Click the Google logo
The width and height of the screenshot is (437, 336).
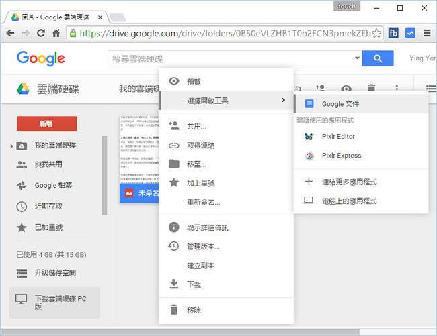(41, 58)
